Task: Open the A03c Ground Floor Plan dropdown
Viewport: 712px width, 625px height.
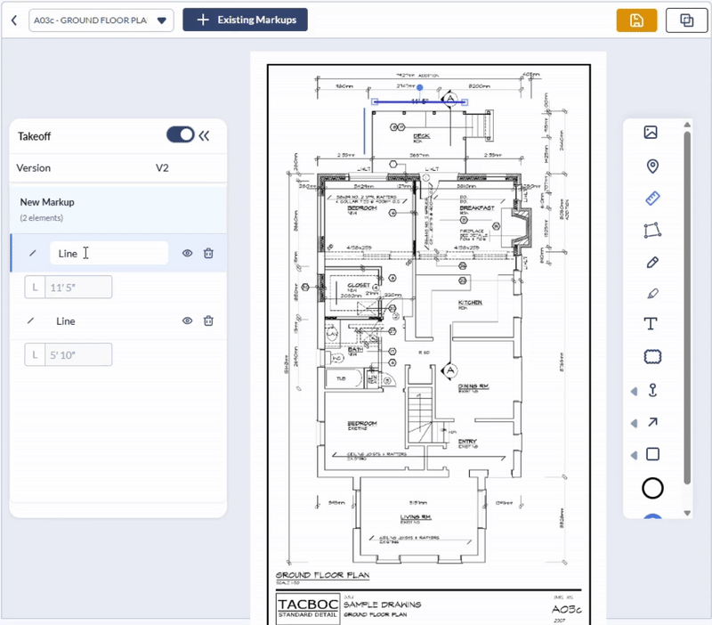Action: (101, 20)
